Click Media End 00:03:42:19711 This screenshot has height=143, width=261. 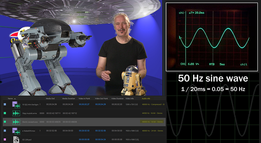coord(53,113)
